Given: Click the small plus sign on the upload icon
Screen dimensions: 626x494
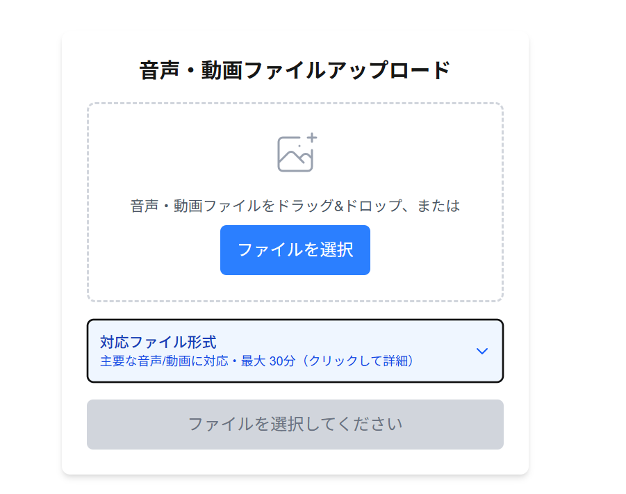Looking at the screenshot, I should click(312, 138).
